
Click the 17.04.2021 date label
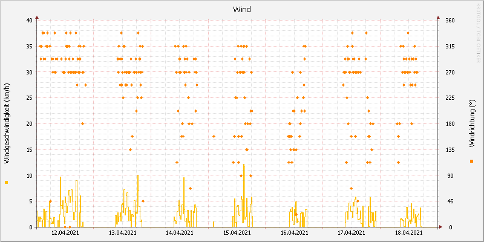coord(352,232)
